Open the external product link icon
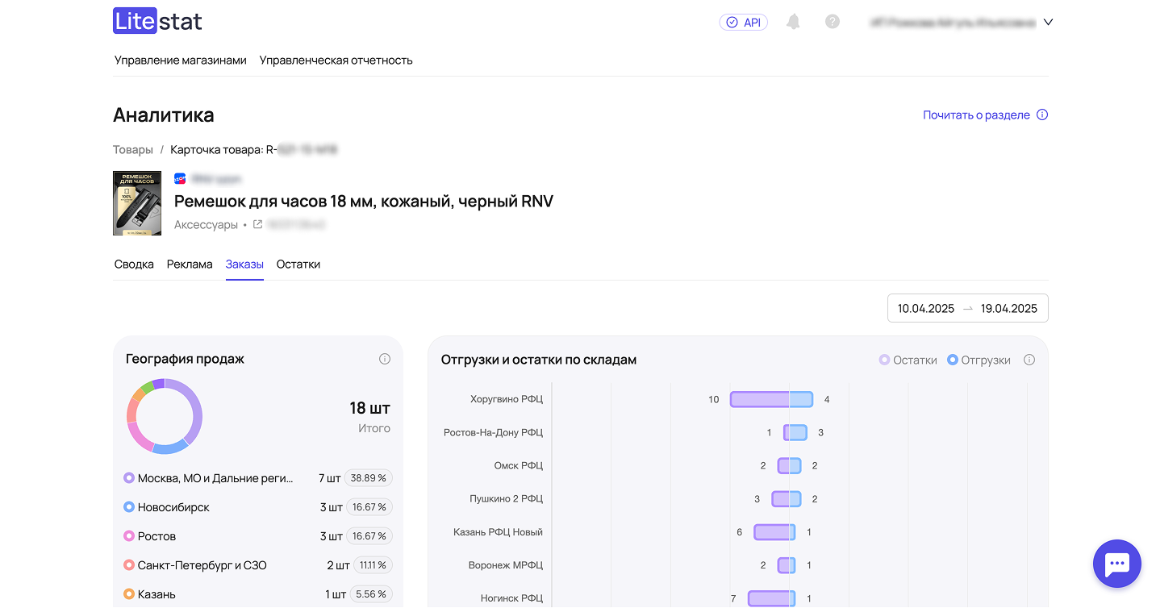 coord(258,225)
